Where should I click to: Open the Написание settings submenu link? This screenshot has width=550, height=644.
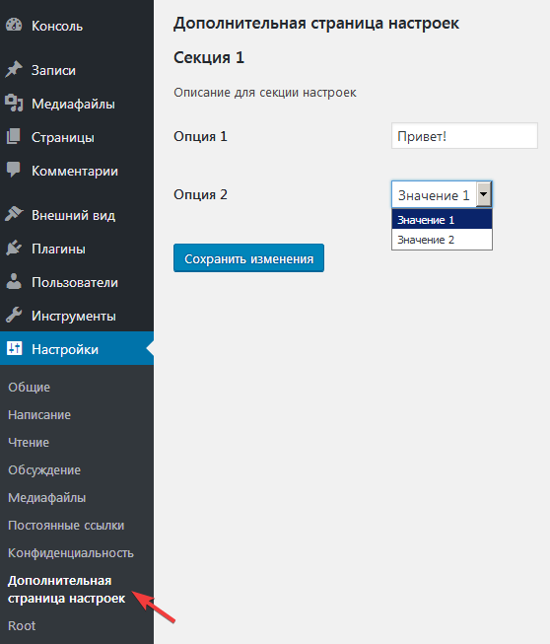pos(39,415)
